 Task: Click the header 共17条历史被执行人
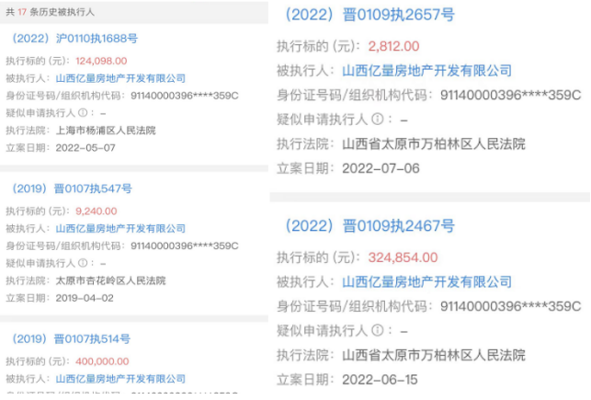51,12
